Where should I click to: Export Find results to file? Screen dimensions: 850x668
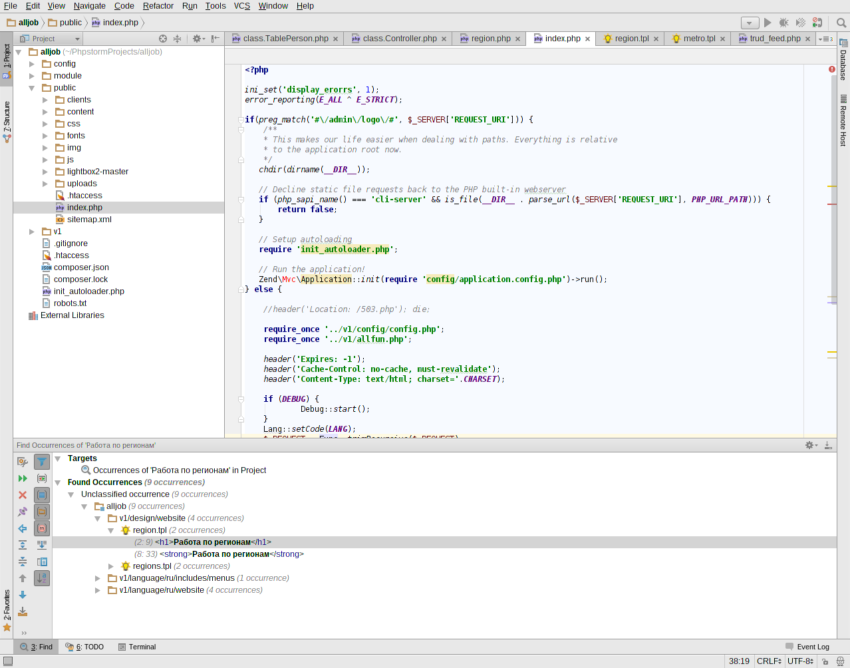[23, 611]
